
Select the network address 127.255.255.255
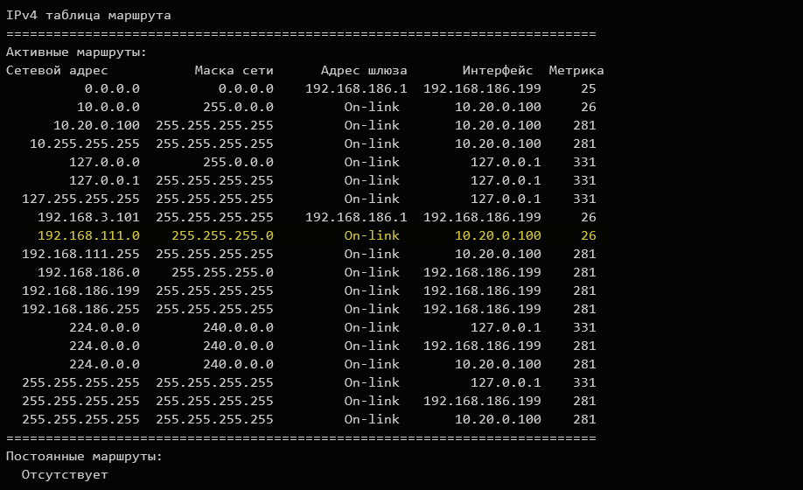[x=80, y=199]
